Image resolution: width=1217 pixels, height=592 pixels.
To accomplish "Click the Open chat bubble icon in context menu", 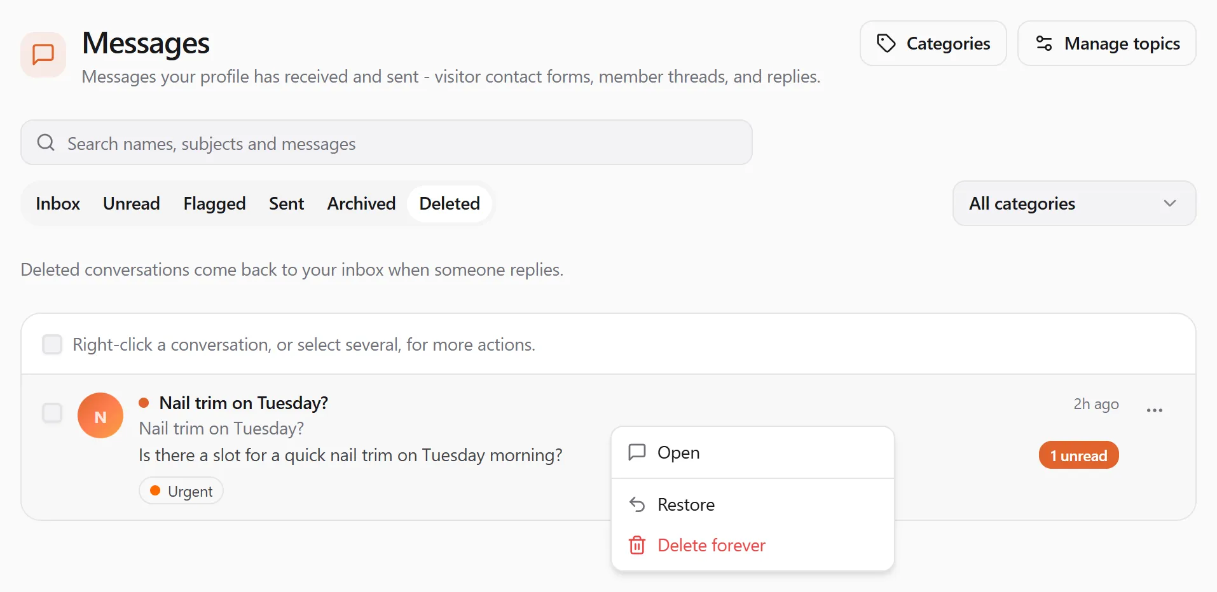I will coord(637,452).
